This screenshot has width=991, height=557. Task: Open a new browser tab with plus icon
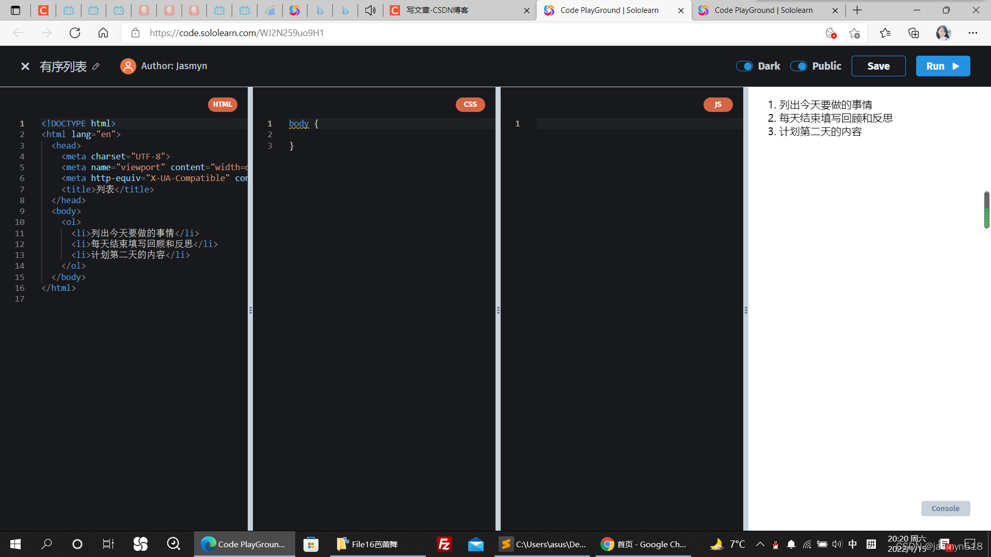857,10
